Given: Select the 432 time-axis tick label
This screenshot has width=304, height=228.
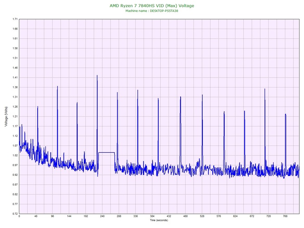Looking at the screenshot, I should click(169, 216).
